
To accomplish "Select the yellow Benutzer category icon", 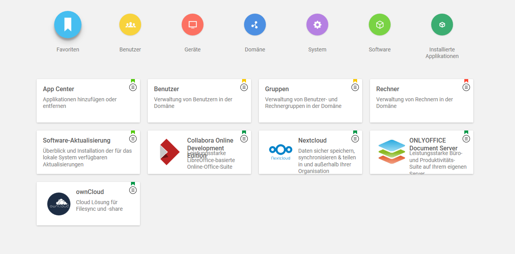I will tap(130, 25).
